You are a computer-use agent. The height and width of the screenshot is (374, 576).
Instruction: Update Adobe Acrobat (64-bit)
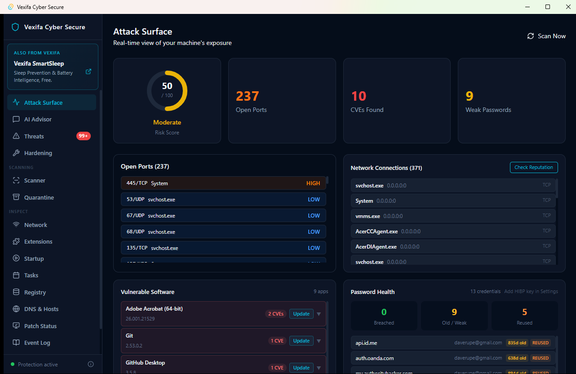click(301, 314)
